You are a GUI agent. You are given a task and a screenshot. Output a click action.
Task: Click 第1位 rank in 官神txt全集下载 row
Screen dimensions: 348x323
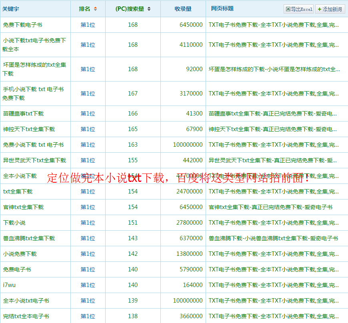(x=88, y=207)
